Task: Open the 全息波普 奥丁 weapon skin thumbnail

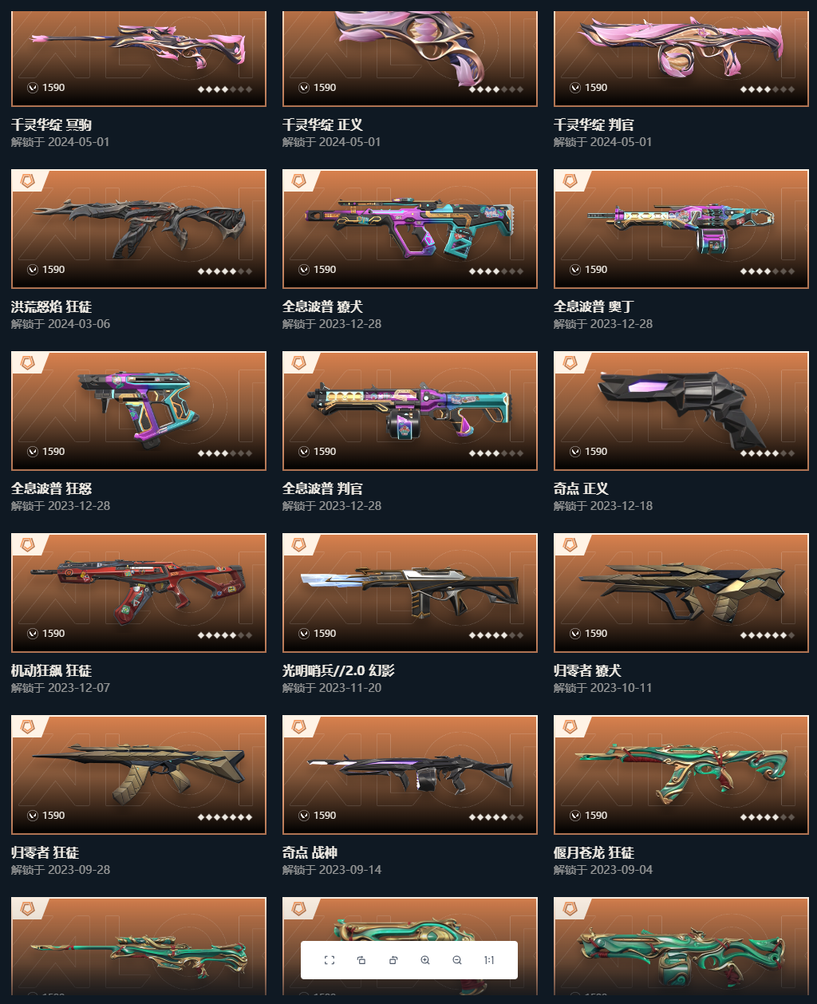Action: (x=681, y=229)
